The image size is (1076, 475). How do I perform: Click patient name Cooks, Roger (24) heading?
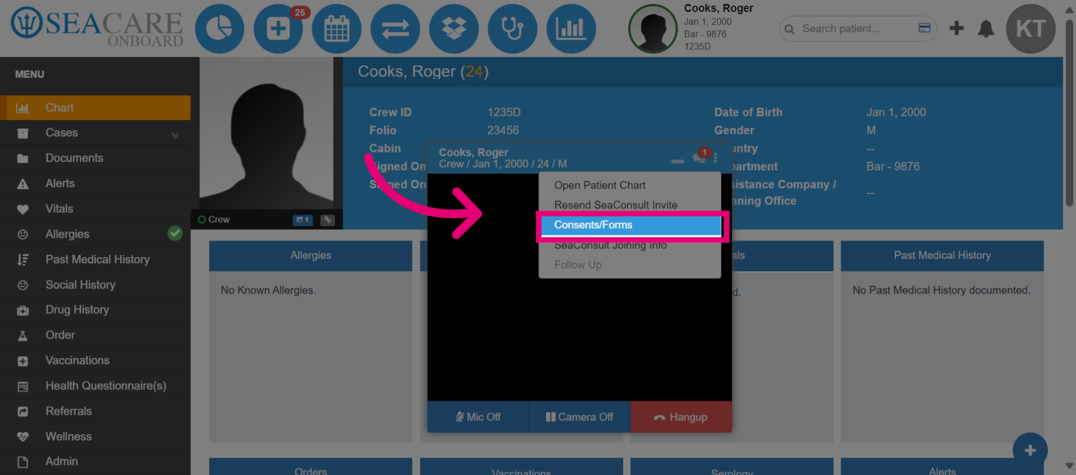pyautogui.click(x=423, y=72)
